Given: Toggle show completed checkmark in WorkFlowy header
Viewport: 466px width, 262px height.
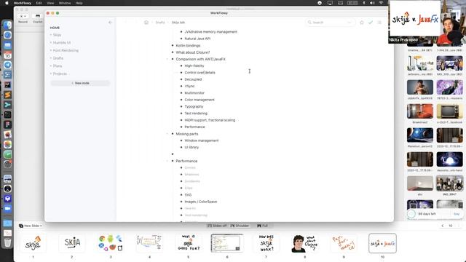Looking at the screenshot, I should coord(371,23).
